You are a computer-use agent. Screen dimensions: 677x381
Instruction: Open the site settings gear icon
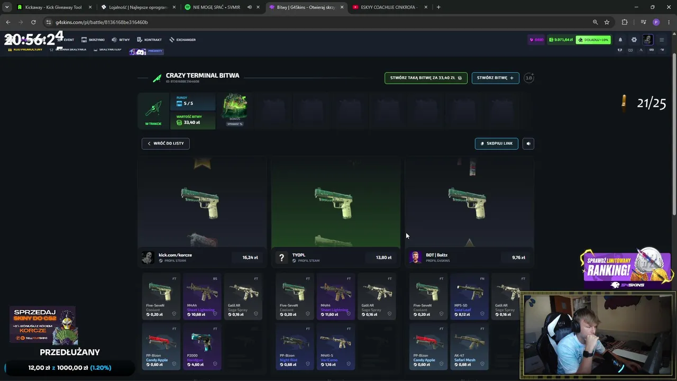point(634,40)
